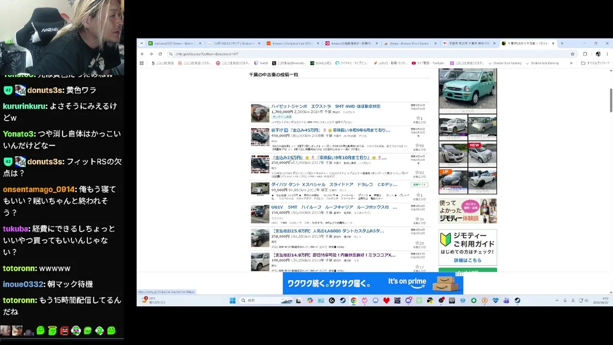This screenshot has width=613, height=345.
Task: Click the price text 99,000円
Action: (279, 190)
